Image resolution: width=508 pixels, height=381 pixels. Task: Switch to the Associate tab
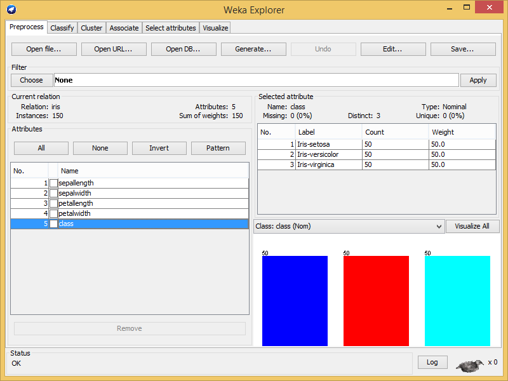(124, 28)
